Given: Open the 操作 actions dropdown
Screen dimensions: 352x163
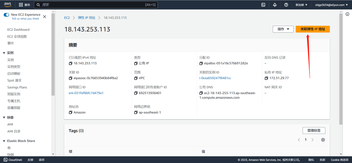Looking at the screenshot, I should [x=283, y=29].
